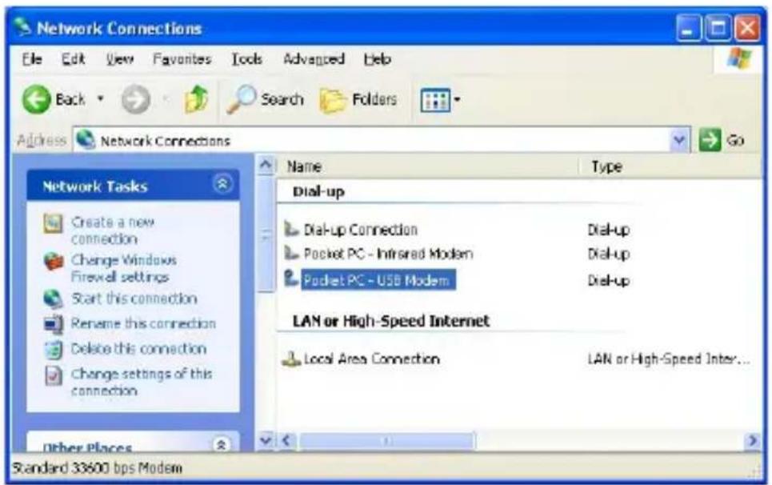Open the File menu
This screenshot has width=772, height=485.
(x=32, y=59)
